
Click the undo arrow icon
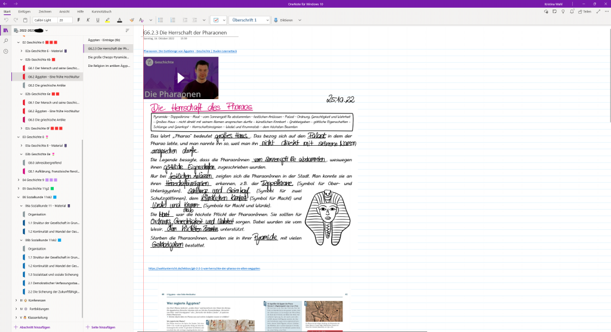tap(6, 20)
